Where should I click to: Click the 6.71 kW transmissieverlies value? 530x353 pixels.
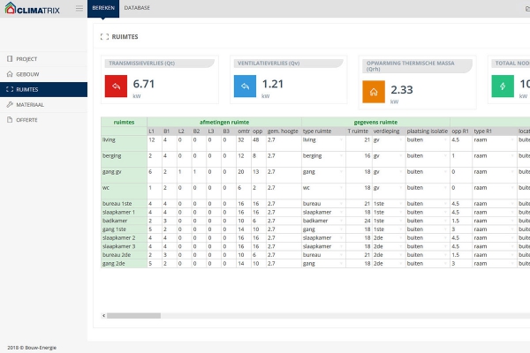144,84
